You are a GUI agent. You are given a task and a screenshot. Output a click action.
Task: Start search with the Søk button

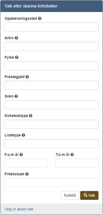click(89, 195)
